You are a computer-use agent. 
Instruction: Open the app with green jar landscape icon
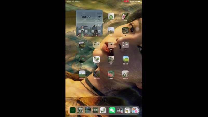111,30
